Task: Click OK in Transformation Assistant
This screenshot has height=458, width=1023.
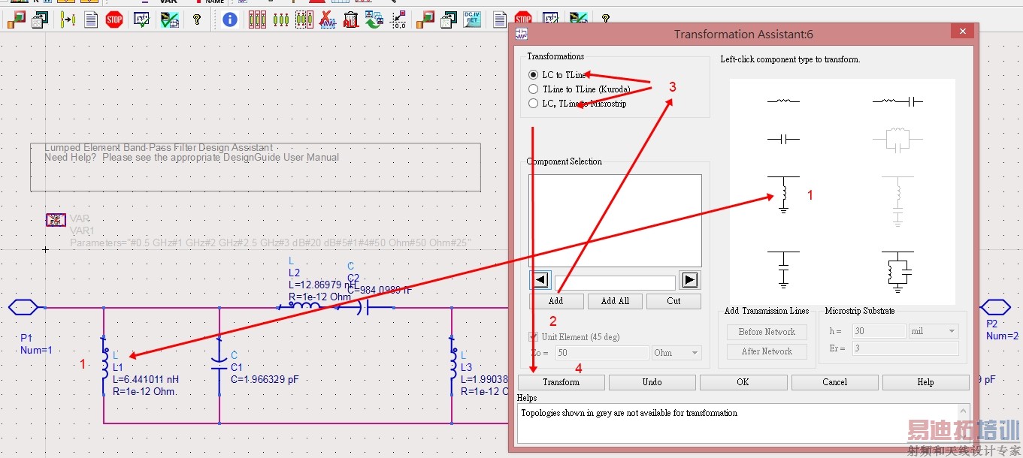Action: [743, 382]
